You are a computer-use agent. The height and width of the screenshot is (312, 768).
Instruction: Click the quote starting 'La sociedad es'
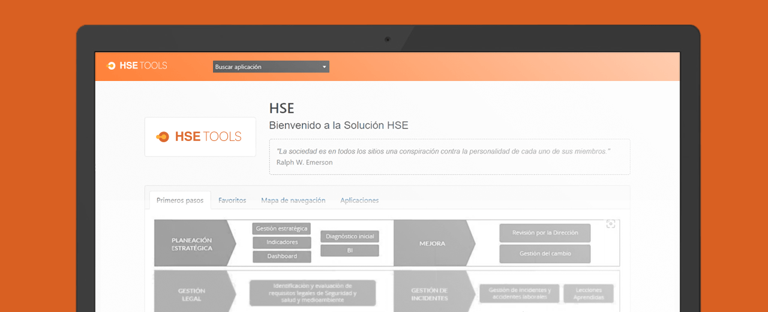point(443,151)
